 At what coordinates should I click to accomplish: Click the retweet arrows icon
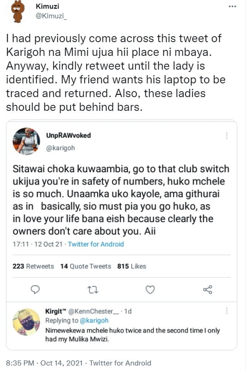93,290
